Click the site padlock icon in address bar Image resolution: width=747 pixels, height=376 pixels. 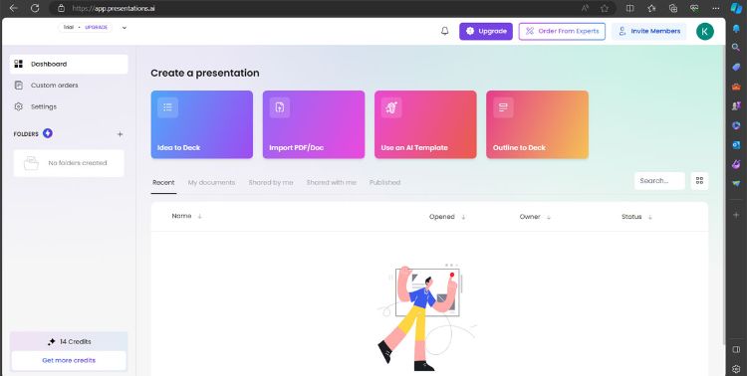click(61, 8)
